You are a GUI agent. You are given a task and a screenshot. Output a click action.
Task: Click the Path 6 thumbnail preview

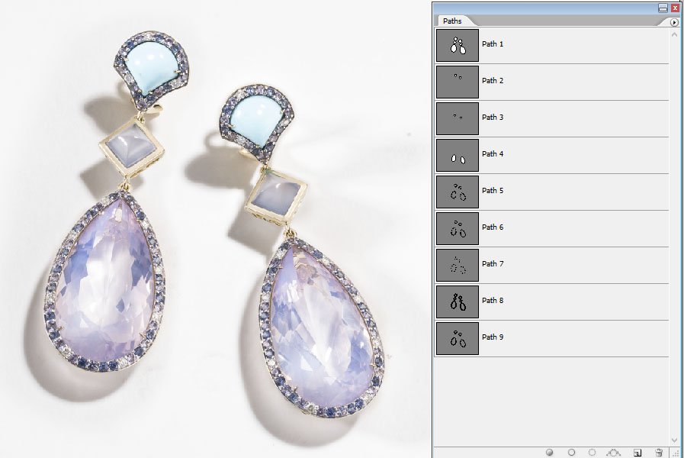tap(457, 227)
